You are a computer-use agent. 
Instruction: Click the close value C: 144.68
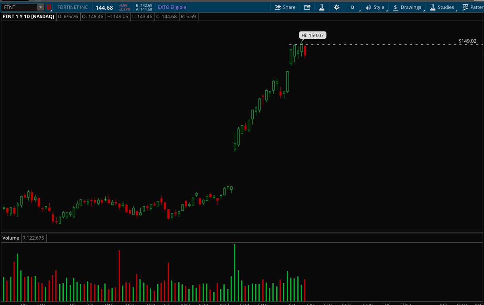pos(166,17)
